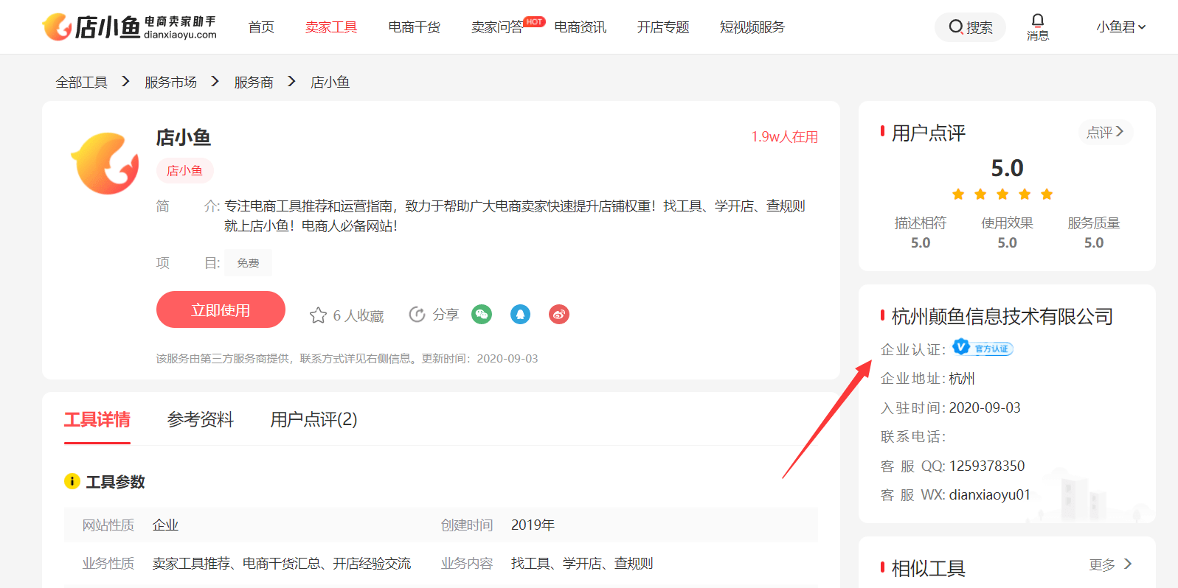
Task: Click the 店小鱼 site logo in header
Action: (x=130, y=27)
